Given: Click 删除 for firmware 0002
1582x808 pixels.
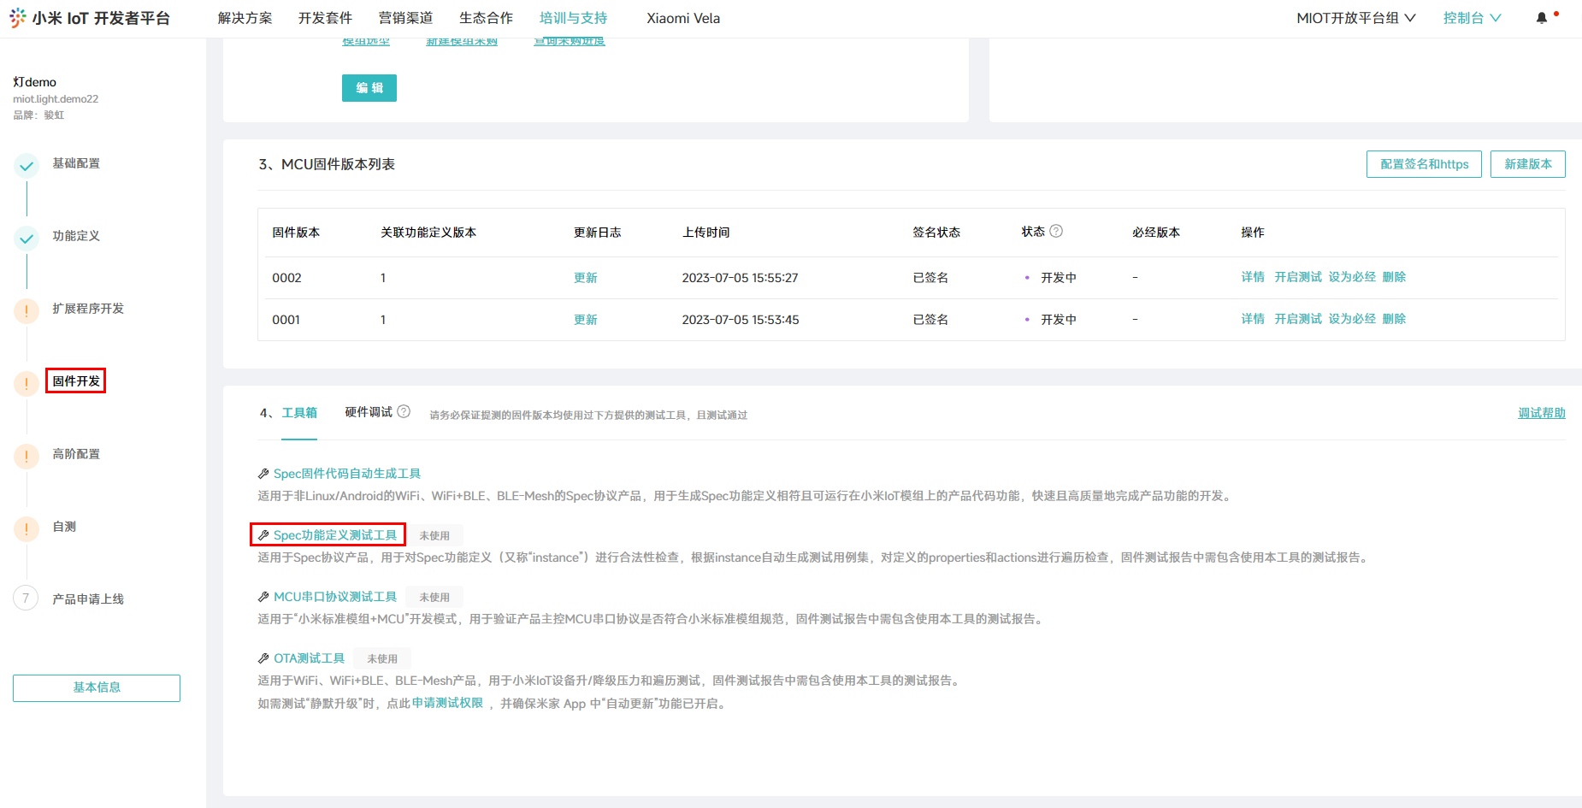Looking at the screenshot, I should pyautogui.click(x=1394, y=277).
